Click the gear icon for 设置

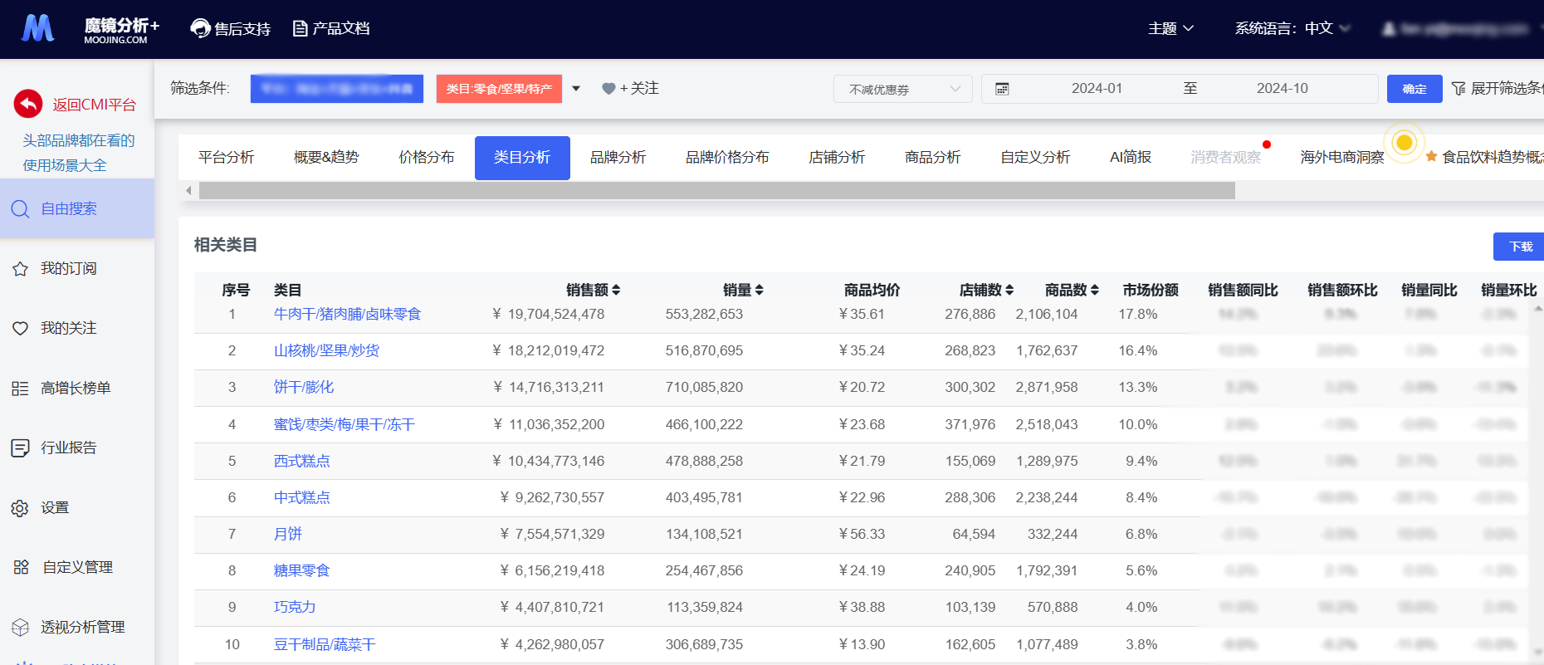[x=21, y=507]
